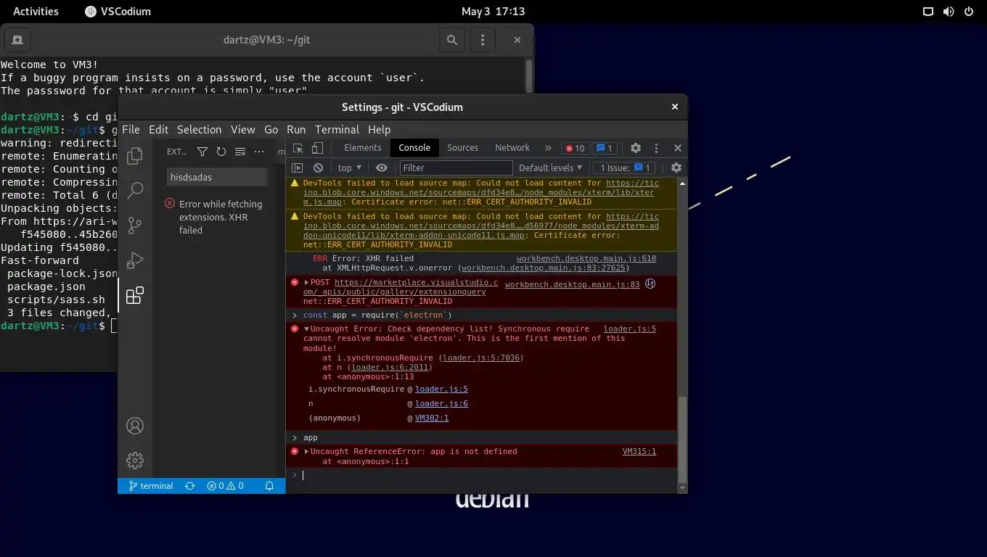Open the Edit menu
This screenshot has width=987, height=557.
158,129
